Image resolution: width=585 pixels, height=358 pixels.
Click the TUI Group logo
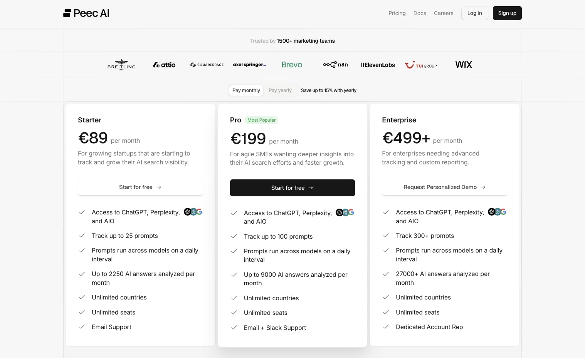[421, 65]
